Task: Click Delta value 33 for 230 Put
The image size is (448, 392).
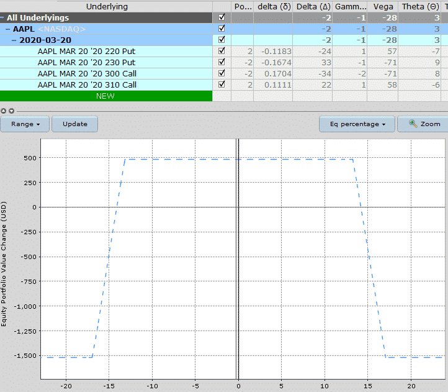Action: 313,63
